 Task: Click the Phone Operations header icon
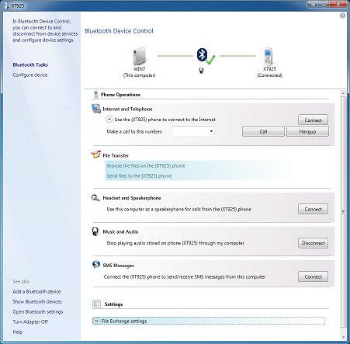[95, 95]
